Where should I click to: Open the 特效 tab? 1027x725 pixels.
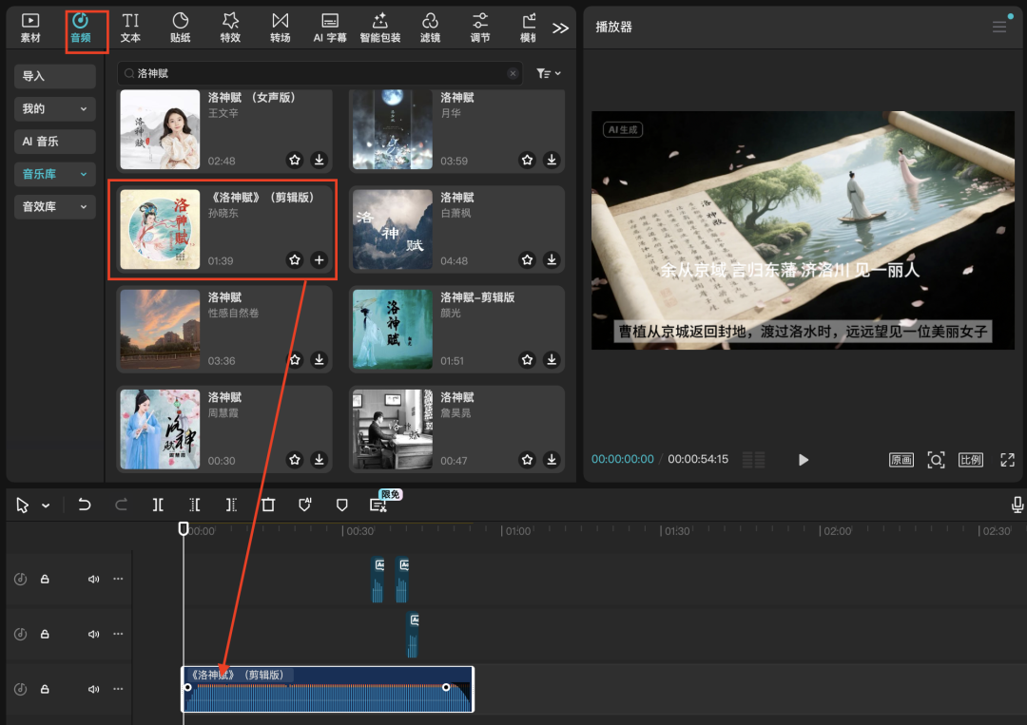pos(230,28)
